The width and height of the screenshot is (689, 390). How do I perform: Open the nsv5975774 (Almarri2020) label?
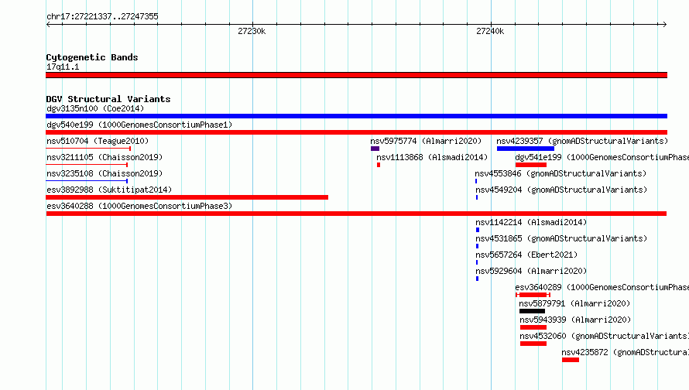tap(426, 141)
